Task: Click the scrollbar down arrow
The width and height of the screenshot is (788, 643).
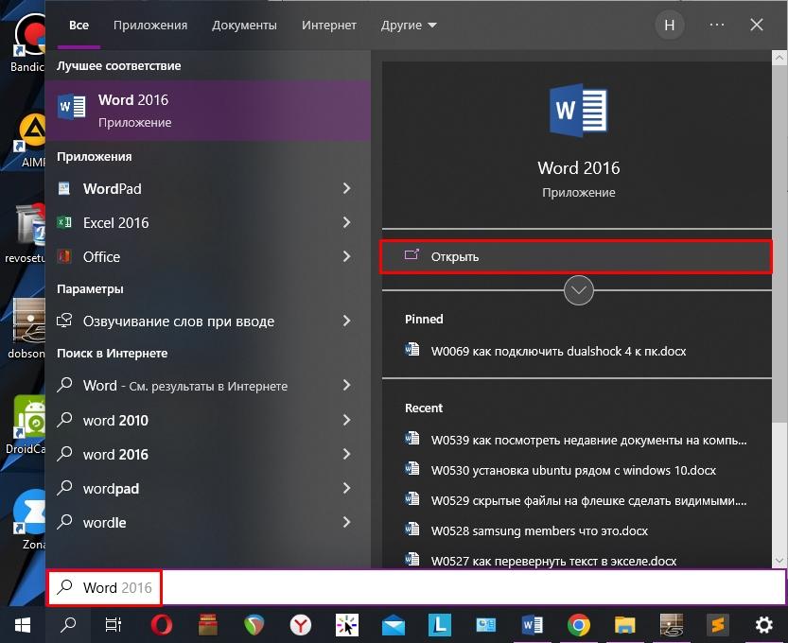Action: pos(779,561)
